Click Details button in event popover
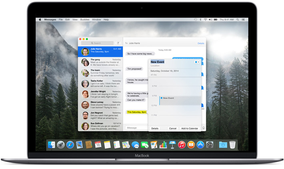Viewport: 284px width, 169px height. [x=155, y=129]
